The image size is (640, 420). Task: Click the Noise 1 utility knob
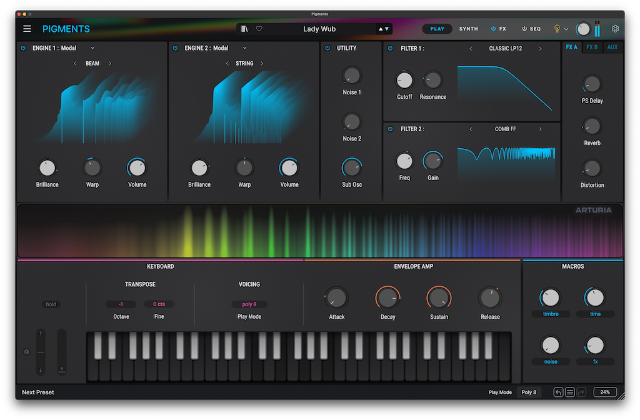(x=351, y=76)
